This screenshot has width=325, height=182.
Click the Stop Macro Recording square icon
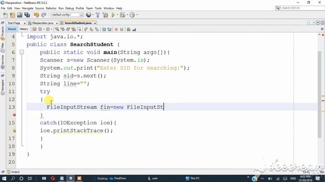point(122,29)
